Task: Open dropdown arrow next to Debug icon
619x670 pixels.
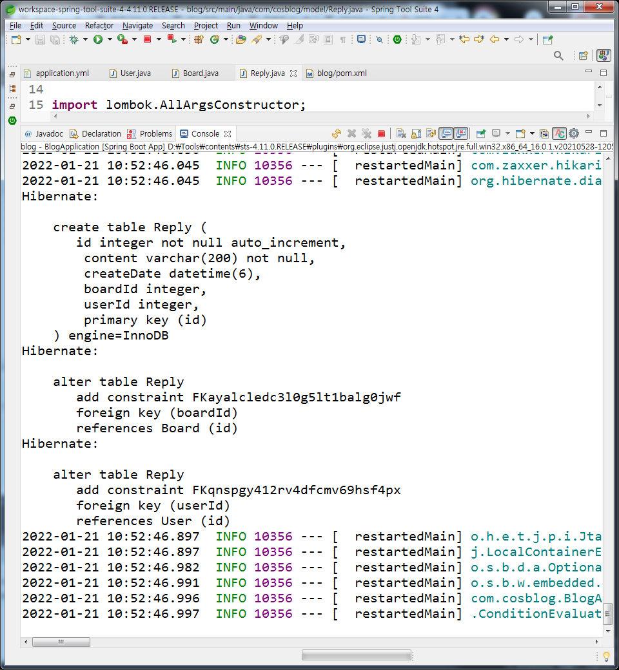Action: (x=85, y=40)
